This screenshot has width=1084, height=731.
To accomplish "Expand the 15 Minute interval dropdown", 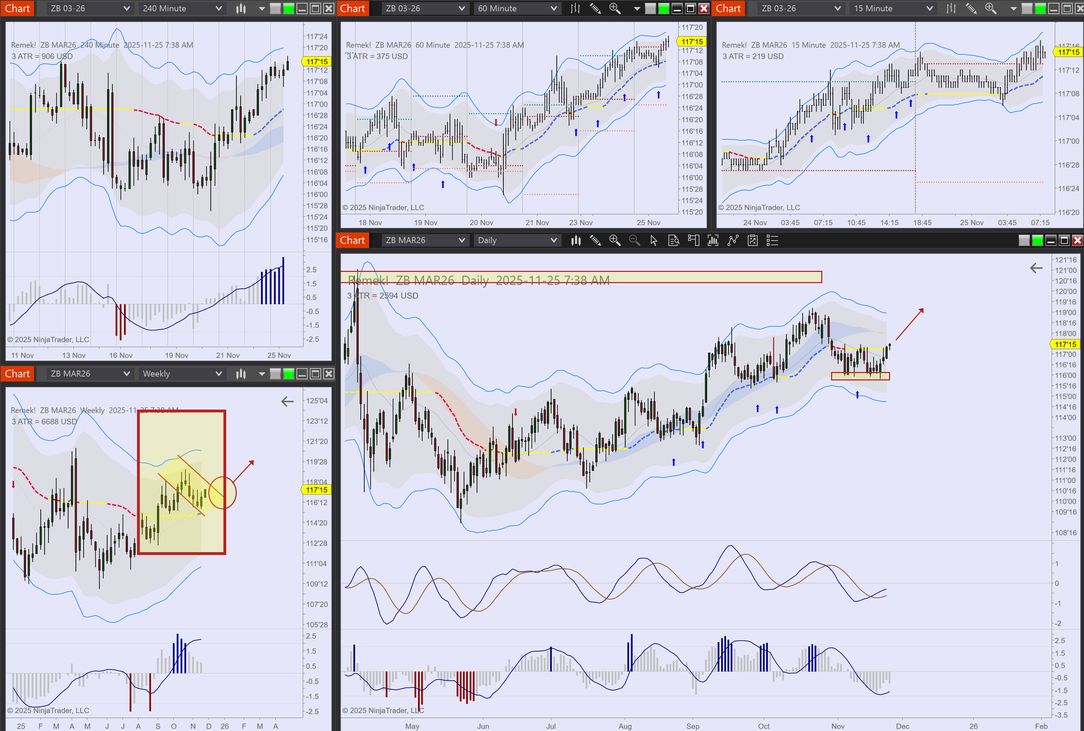I will point(893,8).
